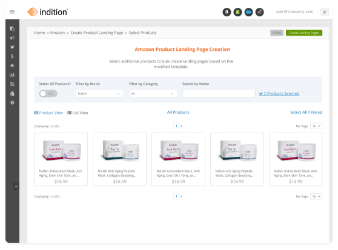This screenshot has height=250, width=338.
Task: Click the tools icon beside user email
Action: click(325, 12)
